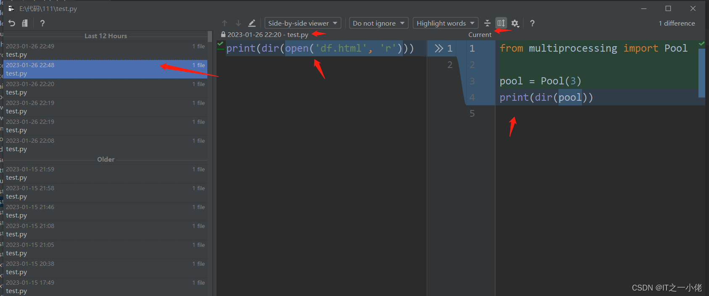This screenshot has height=296, width=709.
Task: Click code line 'pool = Pool(3)'
Action: (x=540, y=81)
